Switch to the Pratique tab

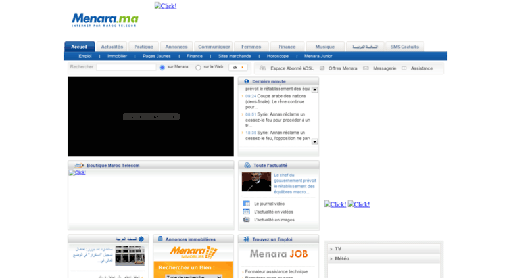(144, 47)
